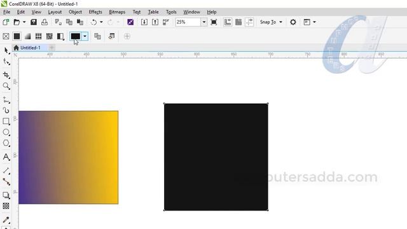Click the Edit fill icon
Image resolution: width=407 pixels, height=229 pixels.
point(112,36)
